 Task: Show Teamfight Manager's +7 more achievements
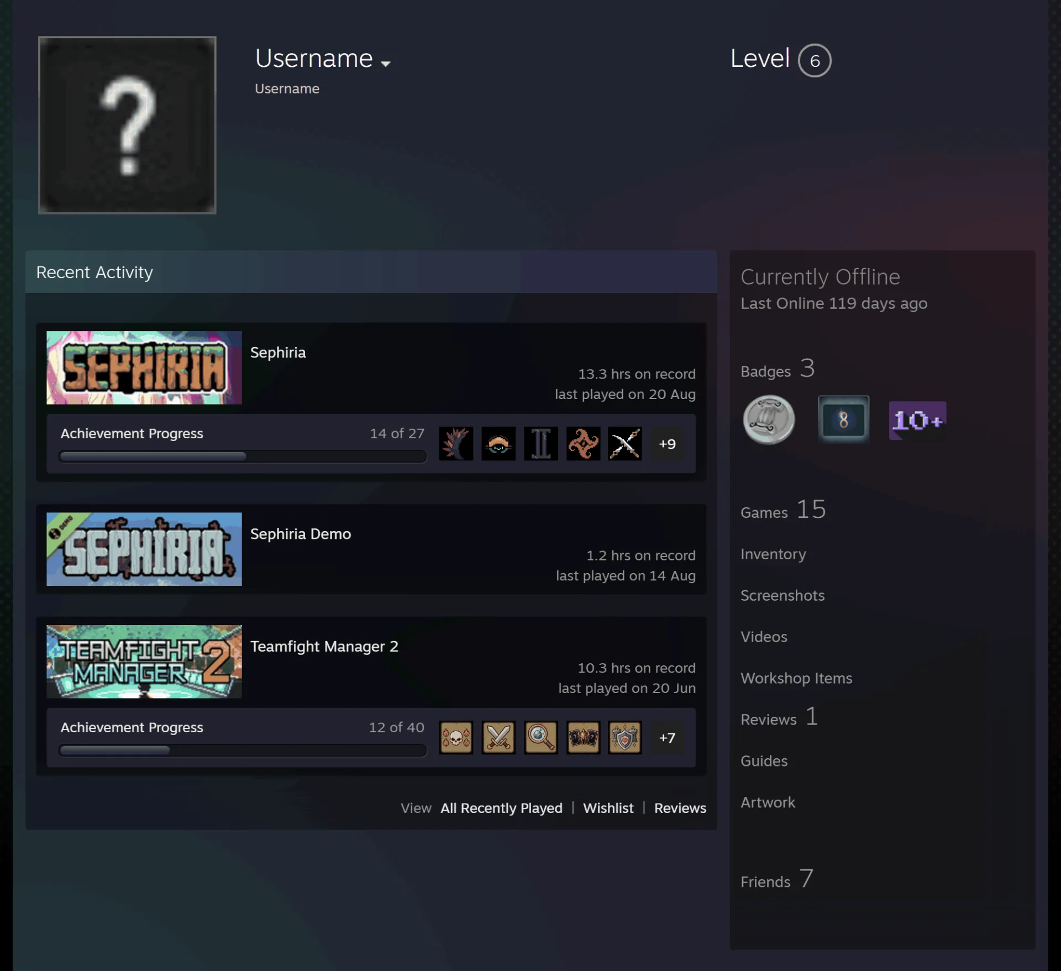click(x=667, y=738)
